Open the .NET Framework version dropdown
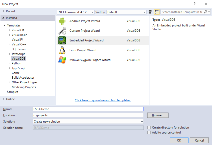 click(76, 12)
